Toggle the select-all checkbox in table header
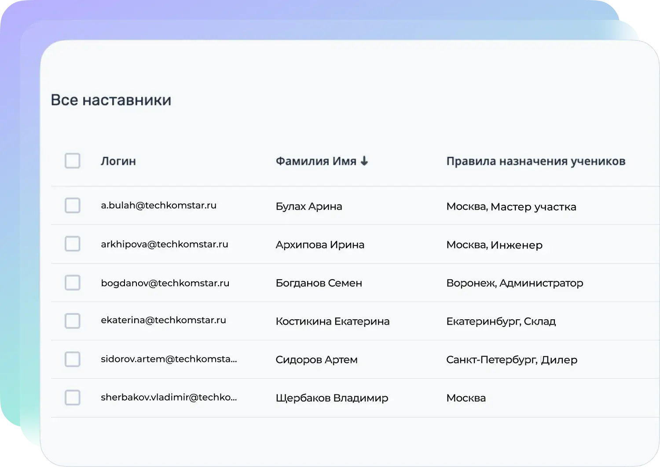The height and width of the screenshot is (467, 660). [x=73, y=161]
